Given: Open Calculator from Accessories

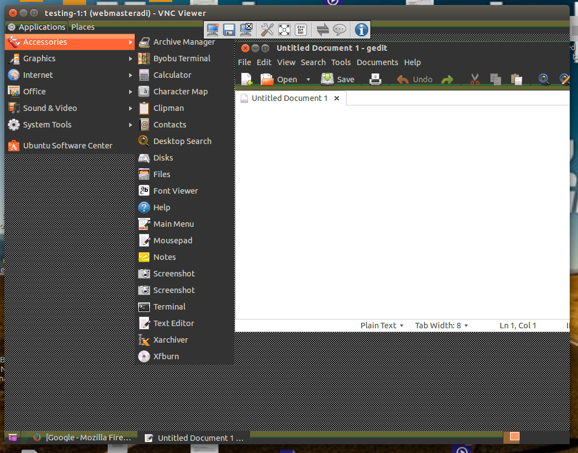Looking at the screenshot, I should (x=185, y=74).
